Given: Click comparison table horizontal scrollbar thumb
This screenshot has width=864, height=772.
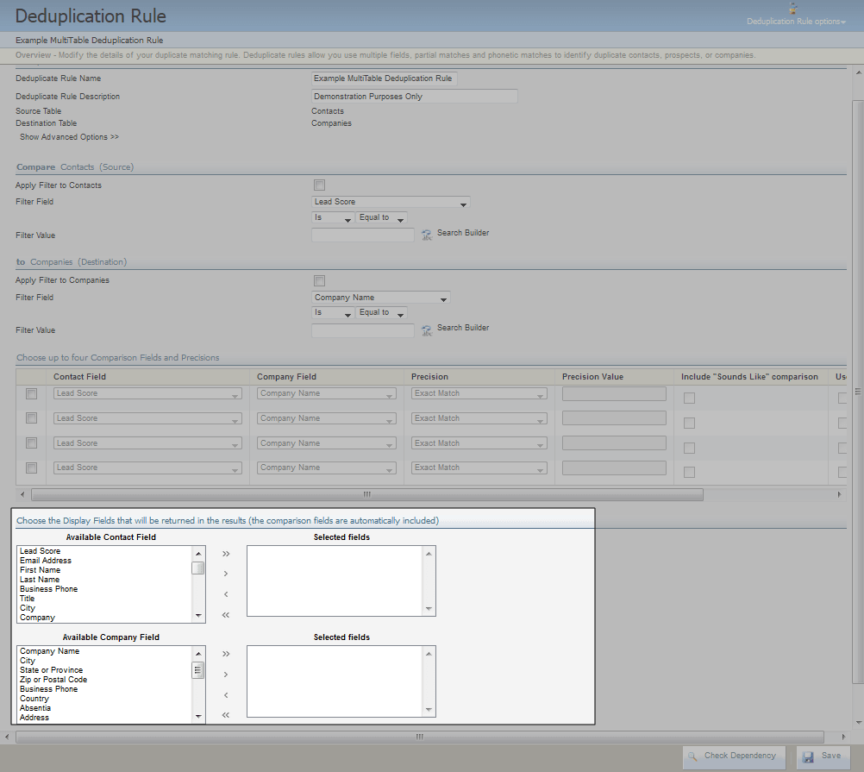Looking at the screenshot, I should (x=367, y=495).
